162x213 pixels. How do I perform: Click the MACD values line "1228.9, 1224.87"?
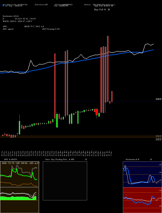coord(17,21)
